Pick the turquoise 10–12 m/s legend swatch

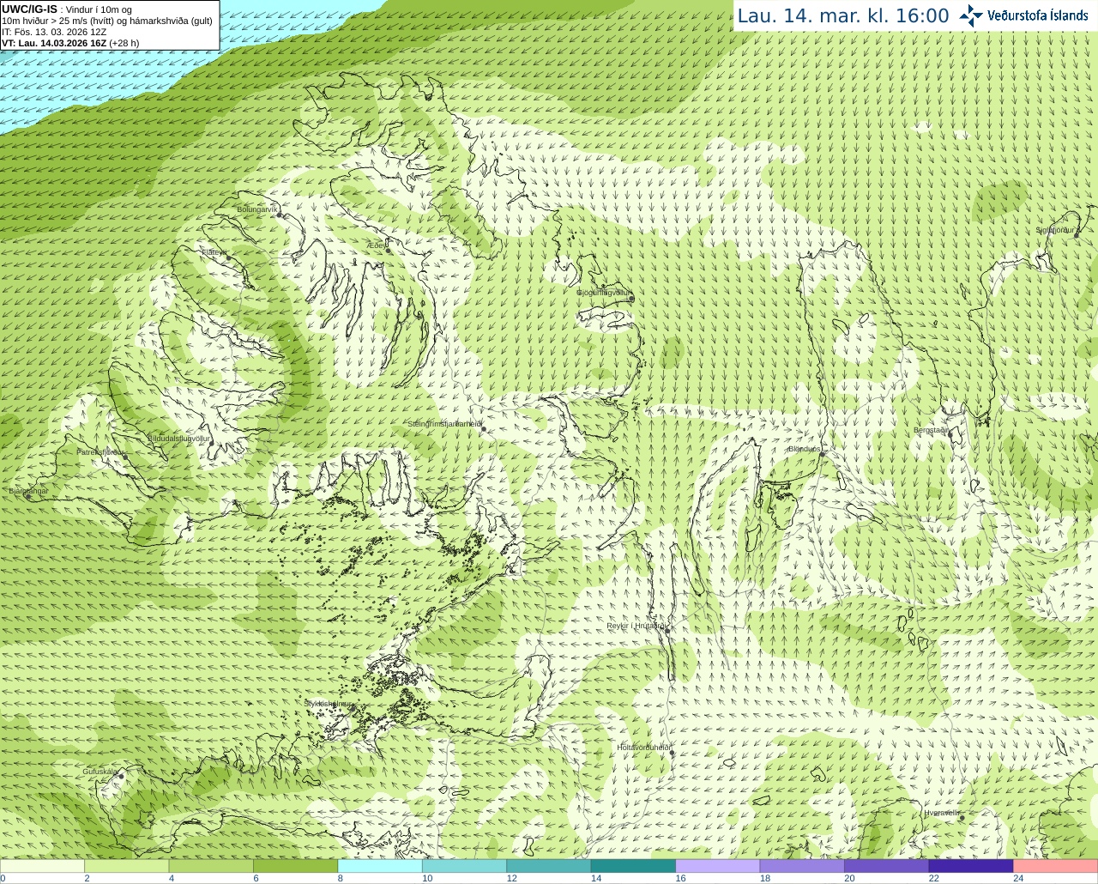point(464,866)
